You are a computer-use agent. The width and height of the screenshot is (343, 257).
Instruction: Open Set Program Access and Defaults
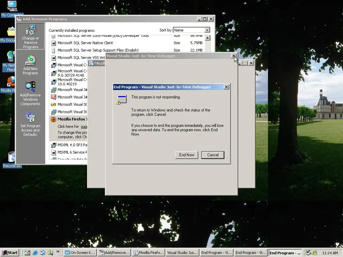point(30,124)
